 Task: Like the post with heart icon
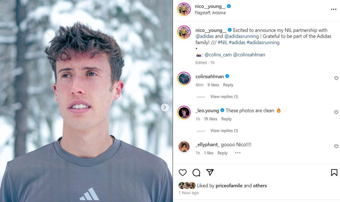183,172
